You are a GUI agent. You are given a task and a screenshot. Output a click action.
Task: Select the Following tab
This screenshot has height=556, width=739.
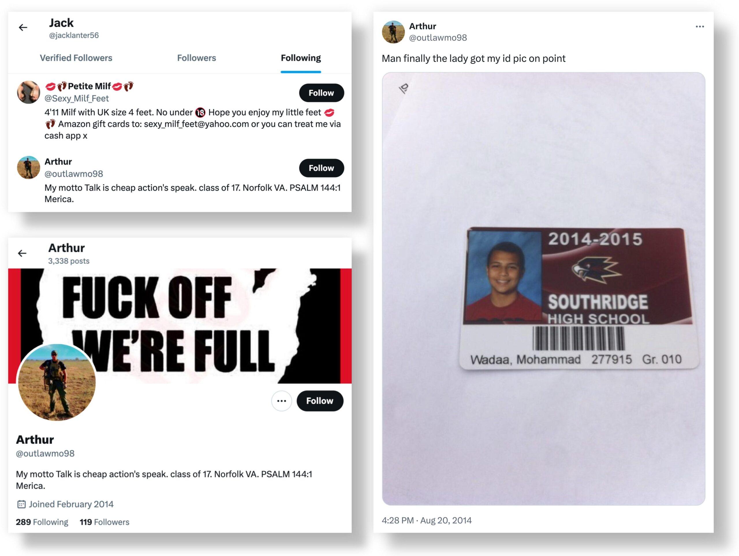301,58
